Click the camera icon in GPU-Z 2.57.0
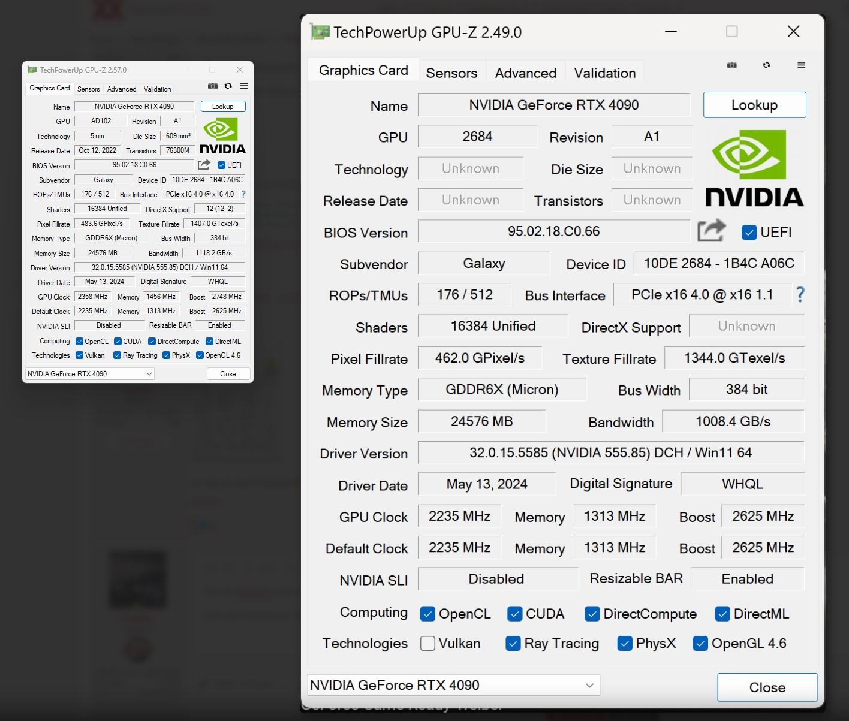Image resolution: width=849 pixels, height=721 pixels. [x=213, y=86]
